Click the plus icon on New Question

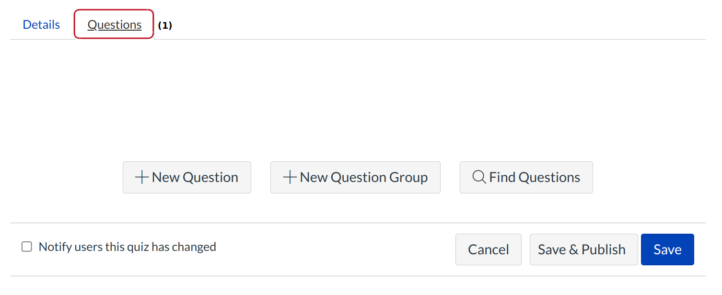point(141,177)
